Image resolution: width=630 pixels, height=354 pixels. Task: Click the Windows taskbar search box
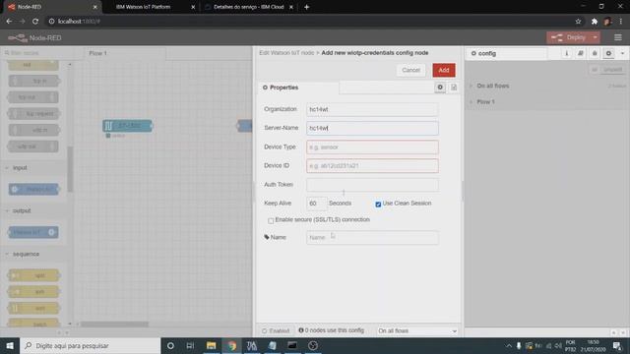(x=90, y=345)
